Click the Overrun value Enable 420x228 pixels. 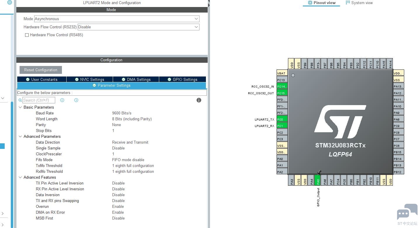coord(118,206)
